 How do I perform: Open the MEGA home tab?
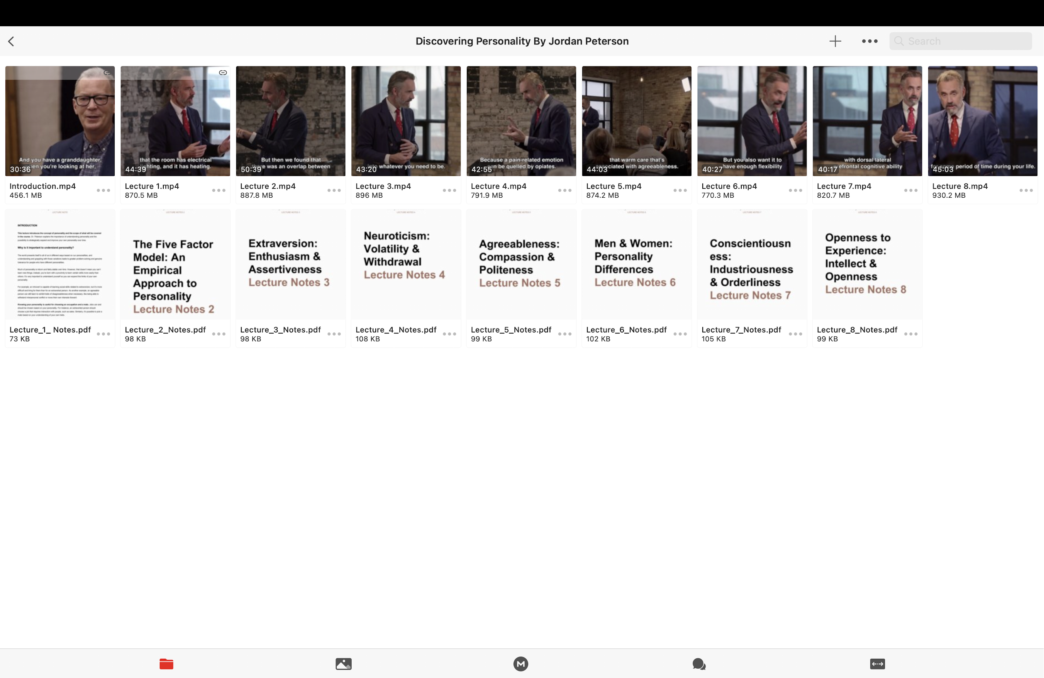(x=521, y=664)
